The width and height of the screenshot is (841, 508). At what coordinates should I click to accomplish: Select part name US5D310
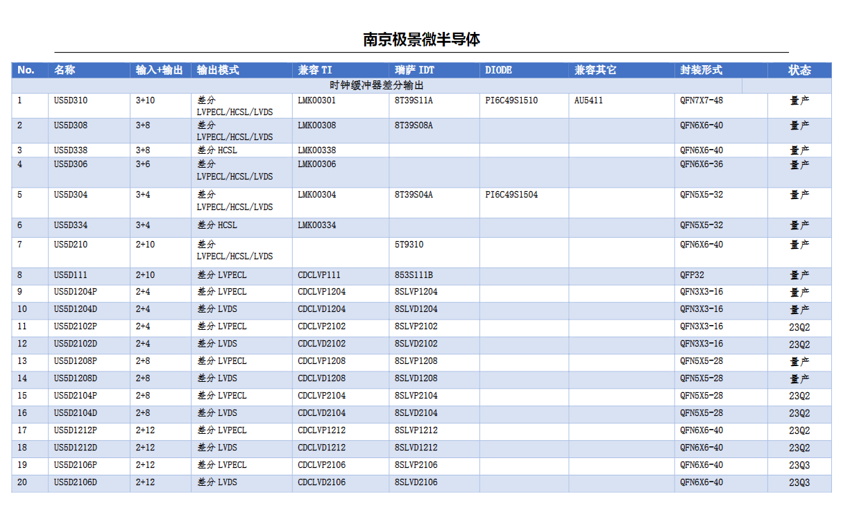(71, 100)
